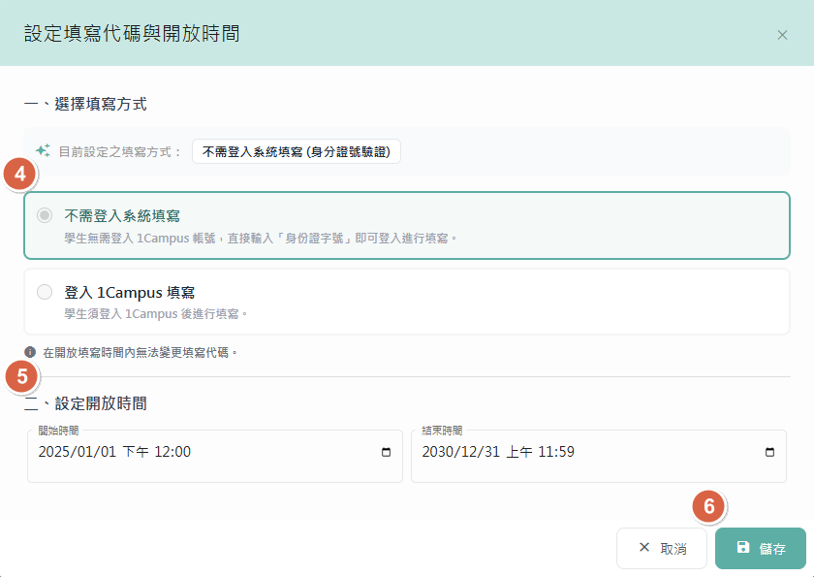Click the 取消 cancel button
Viewport: 814px width, 577px height.
(x=662, y=549)
